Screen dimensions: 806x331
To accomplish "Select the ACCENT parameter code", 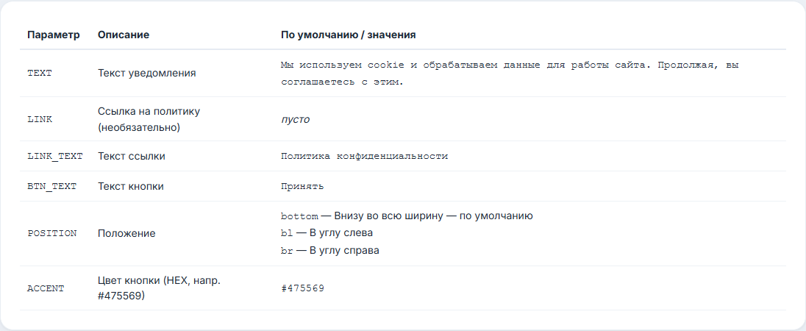I will point(46,288).
